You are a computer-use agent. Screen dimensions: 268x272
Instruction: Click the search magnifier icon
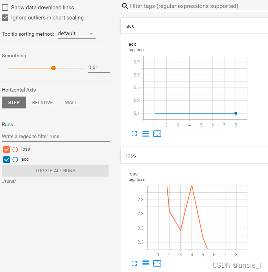(125, 6)
